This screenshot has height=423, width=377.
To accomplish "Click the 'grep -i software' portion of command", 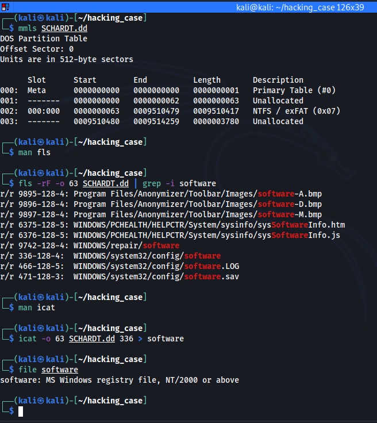I will pos(179,183).
